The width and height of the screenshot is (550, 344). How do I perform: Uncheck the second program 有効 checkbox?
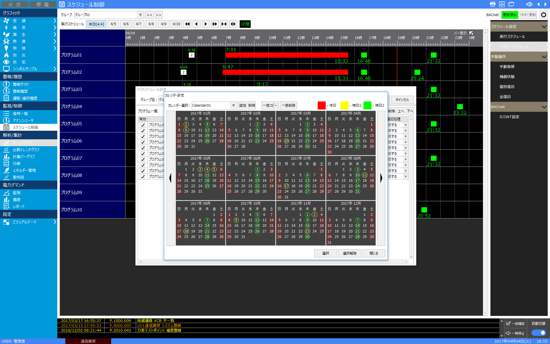tap(143, 131)
